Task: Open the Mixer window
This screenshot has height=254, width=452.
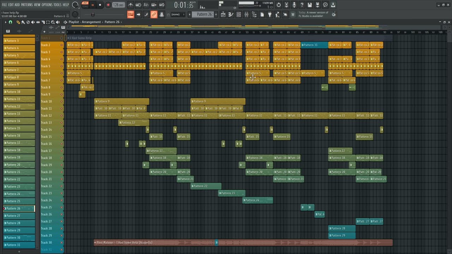Action: [246, 14]
